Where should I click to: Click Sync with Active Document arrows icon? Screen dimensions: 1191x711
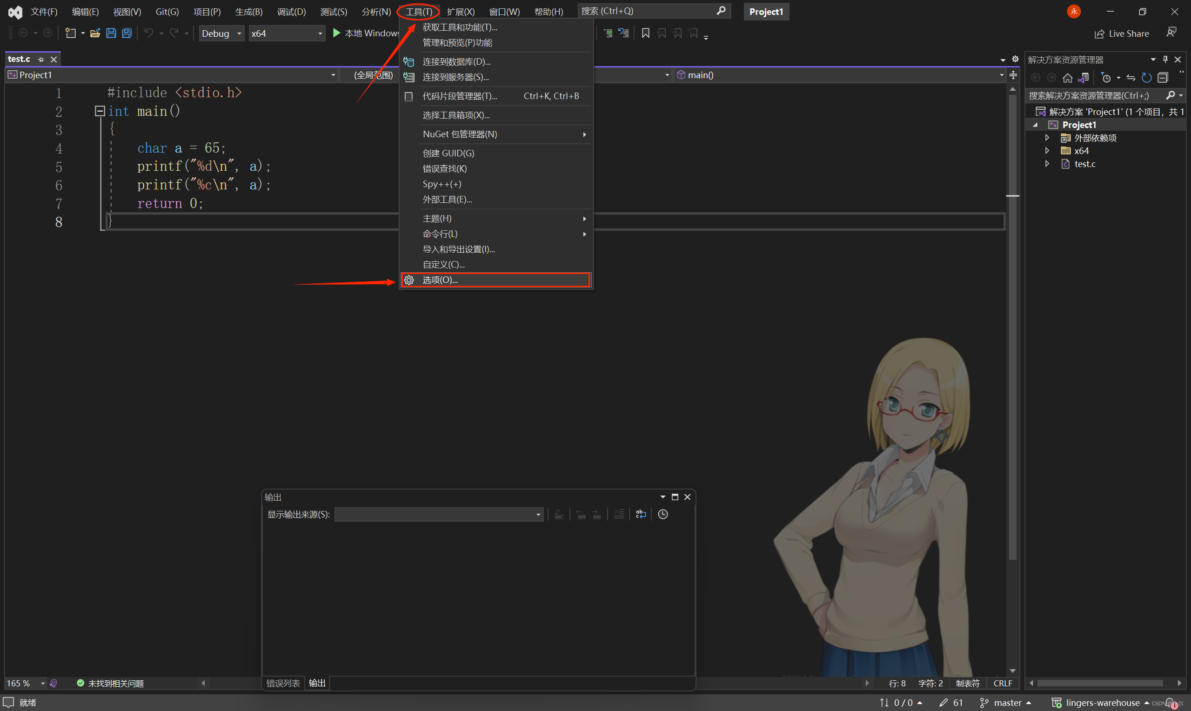point(1131,78)
